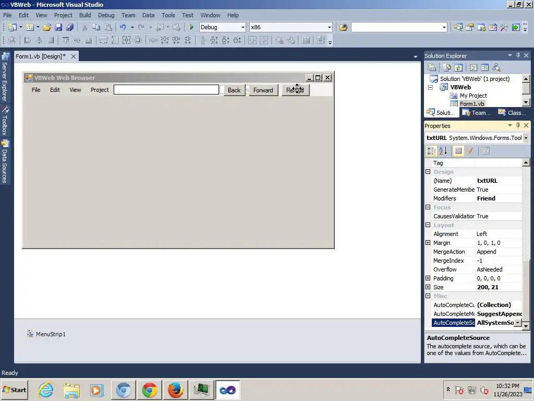Click the Forward button on the form
The width and height of the screenshot is (534, 401).
263,90
